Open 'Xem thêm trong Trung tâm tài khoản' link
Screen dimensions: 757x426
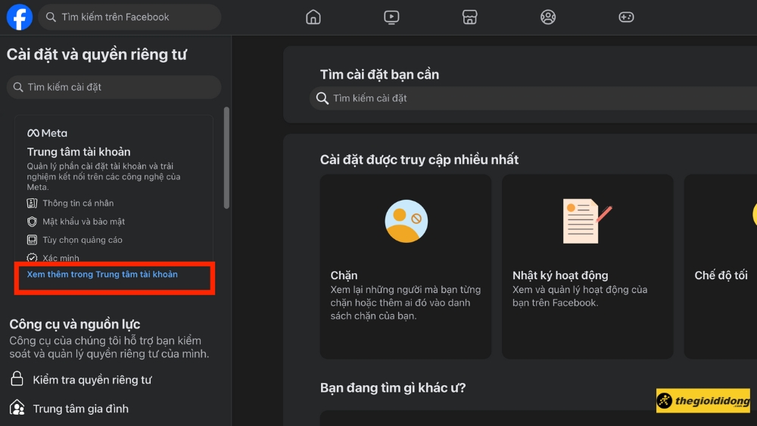pyautogui.click(x=102, y=275)
